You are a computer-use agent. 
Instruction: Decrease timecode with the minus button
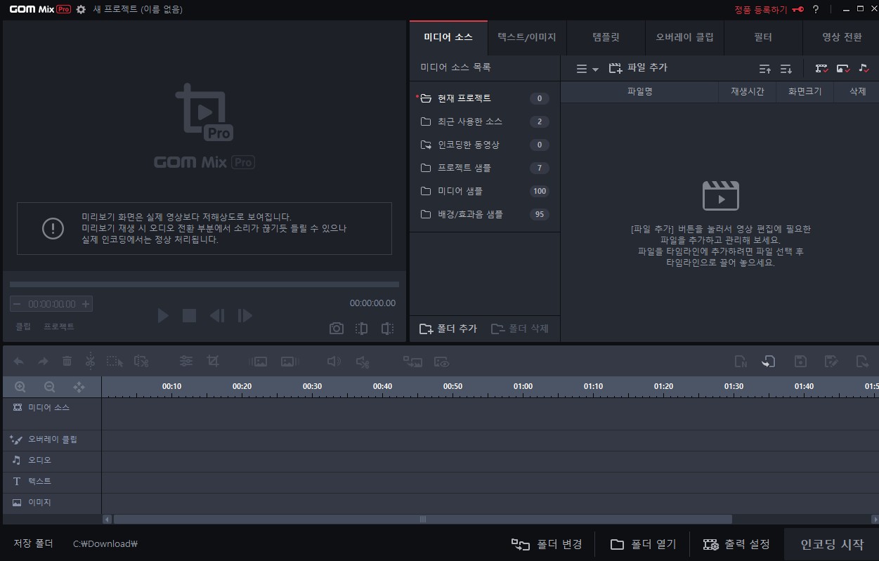17,304
